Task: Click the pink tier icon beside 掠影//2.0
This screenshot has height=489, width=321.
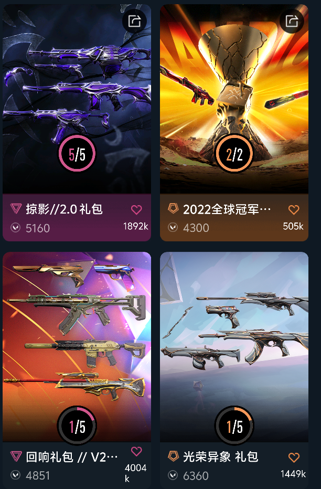Action: [x=16, y=208]
